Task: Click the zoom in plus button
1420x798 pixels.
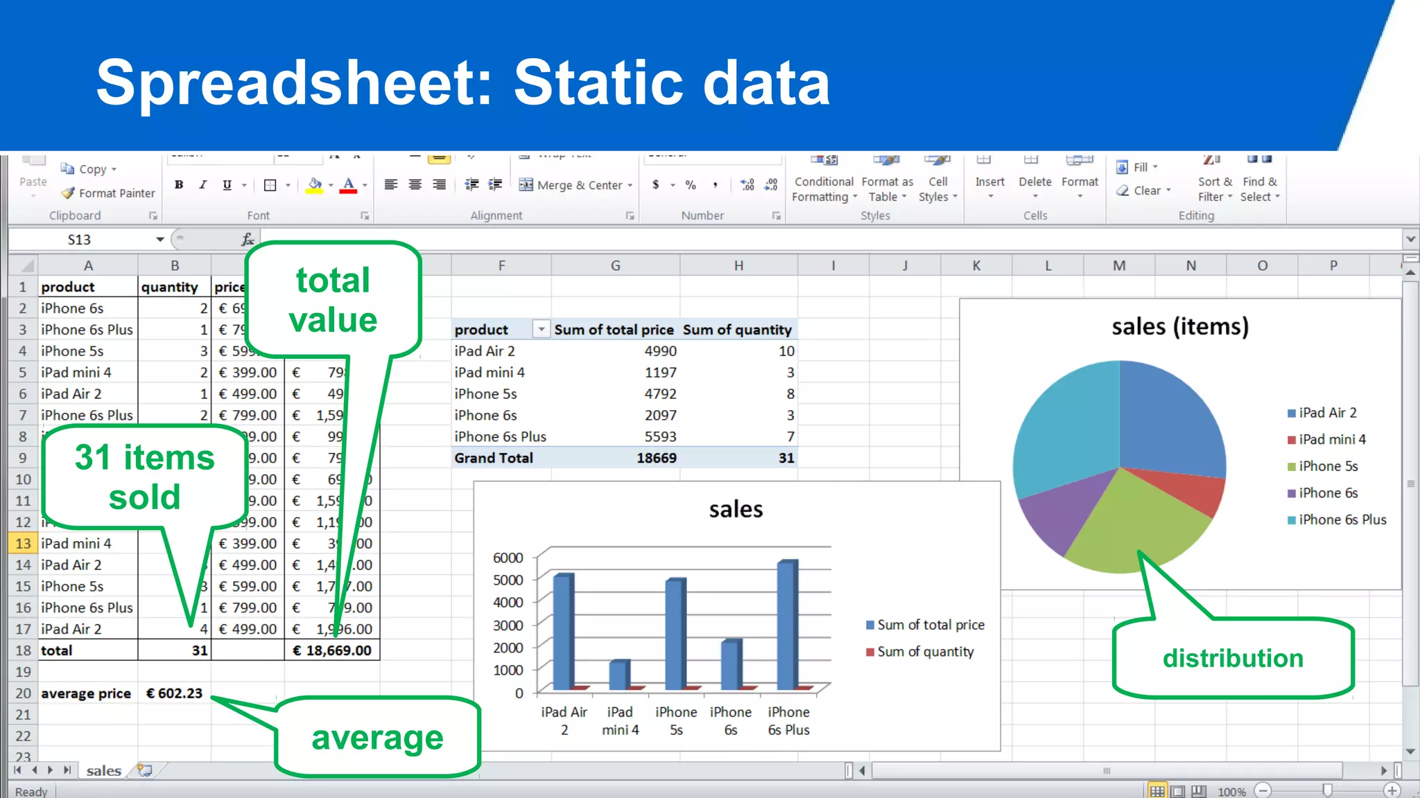Action: (1392, 790)
